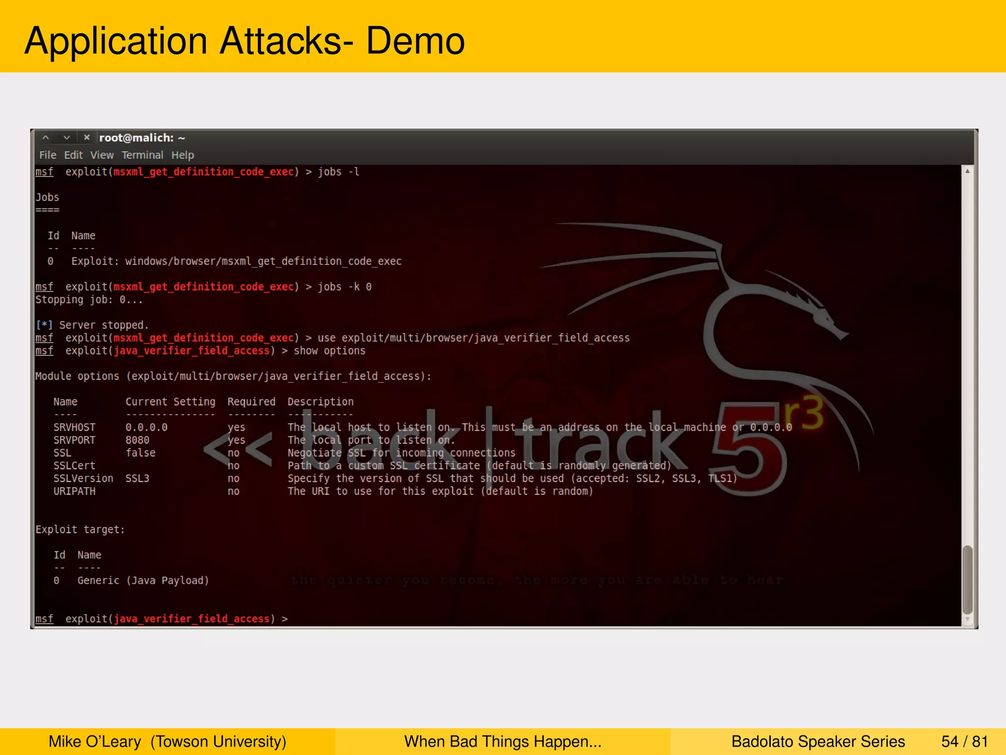Screen dimensions: 1006x755
Task: Click the SSLVersion option name
Action: (x=84, y=478)
